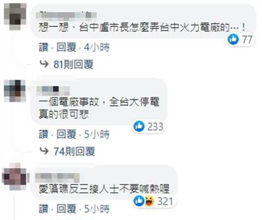
Task: Open the 4小時 timestamp link
Action: coord(97,47)
